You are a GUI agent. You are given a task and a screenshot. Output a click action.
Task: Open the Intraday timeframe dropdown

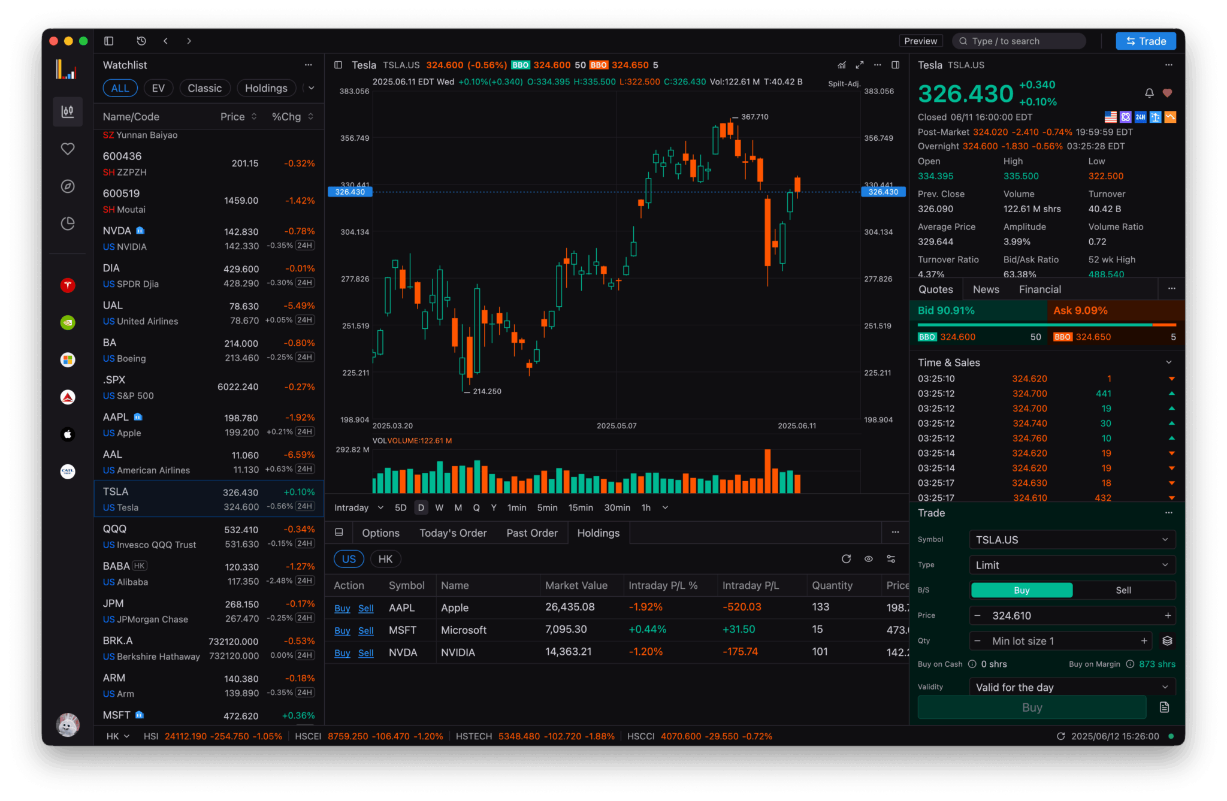point(358,507)
